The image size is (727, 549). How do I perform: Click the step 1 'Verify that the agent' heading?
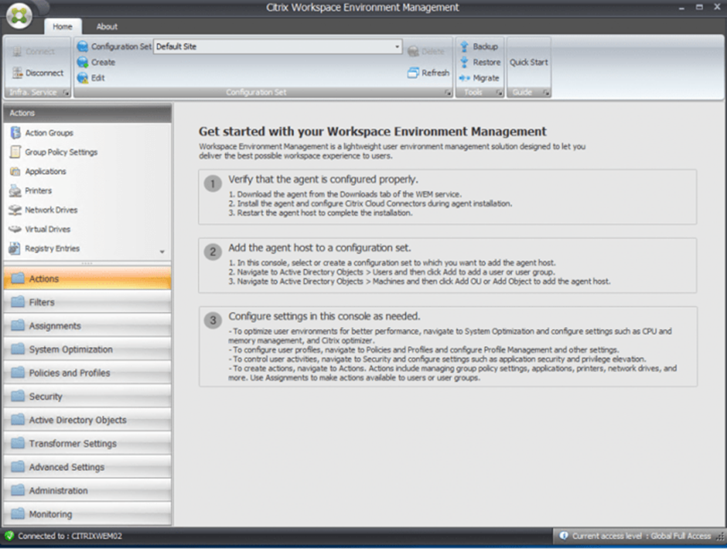[x=323, y=180]
